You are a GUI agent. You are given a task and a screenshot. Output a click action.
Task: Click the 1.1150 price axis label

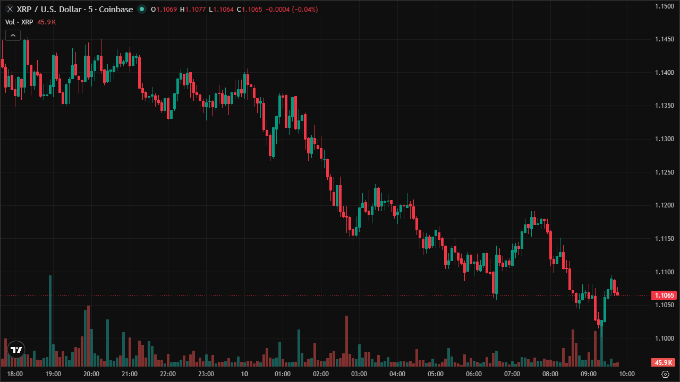pos(664,239)
